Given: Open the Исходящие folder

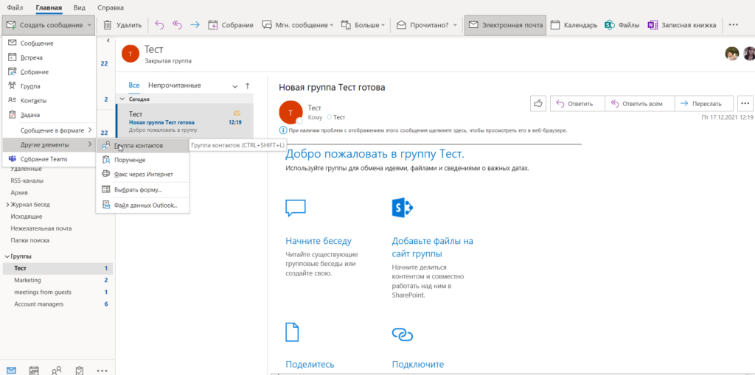Looking at the screenshot, I should pos(27,217).
